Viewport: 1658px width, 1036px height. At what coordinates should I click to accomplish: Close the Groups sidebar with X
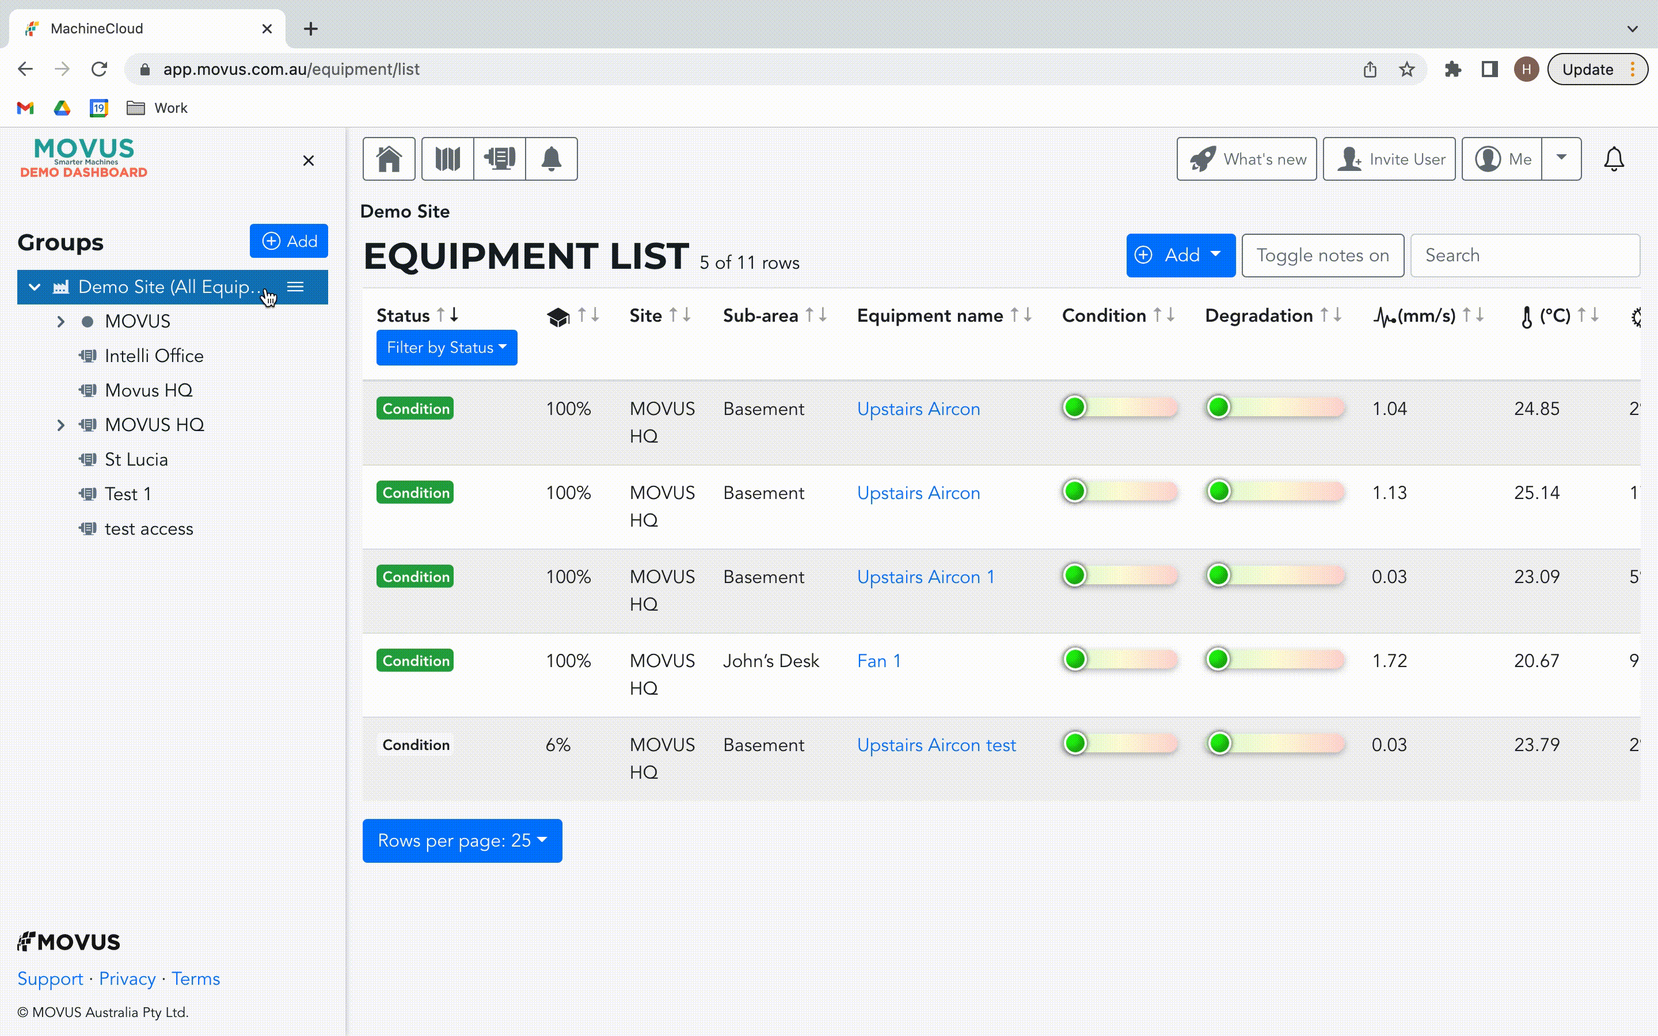[309, 161]
